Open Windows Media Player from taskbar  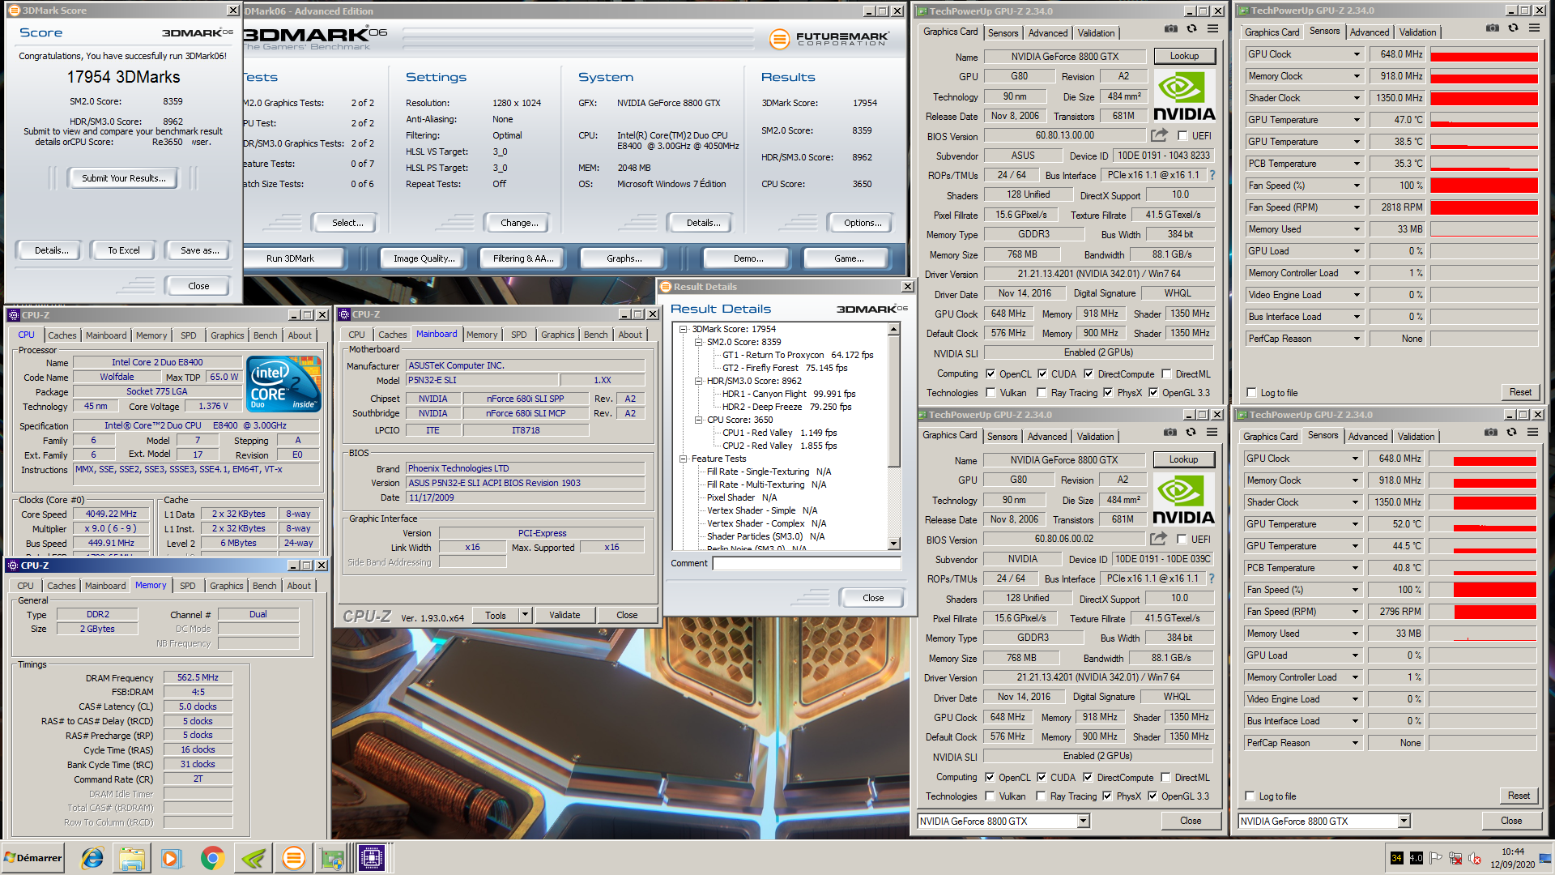(171, 858)
